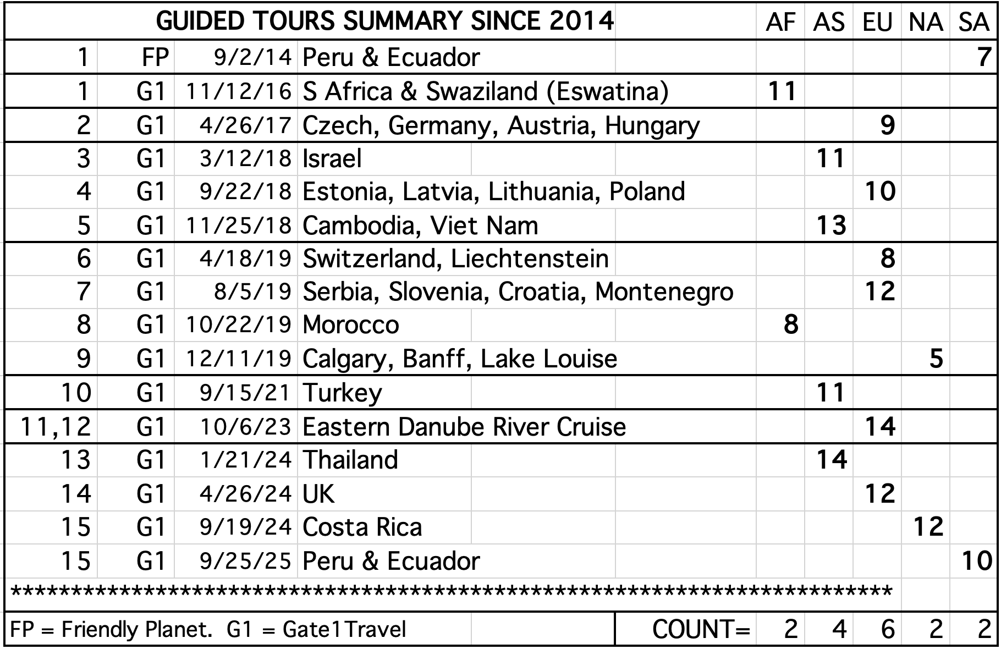Click the 'S Africa & Swaziland (Eswatina)' cell
The height and width of the screenshot is (649, 1001).
click(x=485, y=91)
